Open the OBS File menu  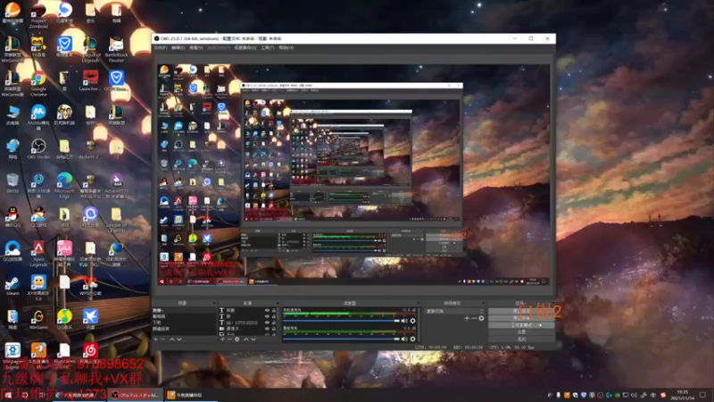(161, 48)
